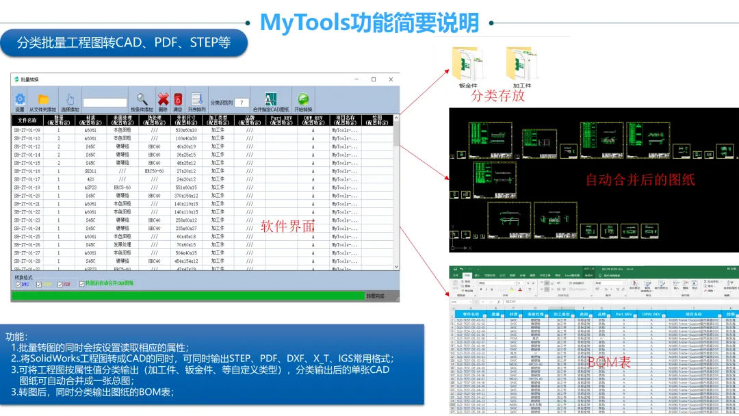The height and width of the screenshot is (416, 739).
Task: Open Excel number format combo box
Action: [x=610, y=283]
